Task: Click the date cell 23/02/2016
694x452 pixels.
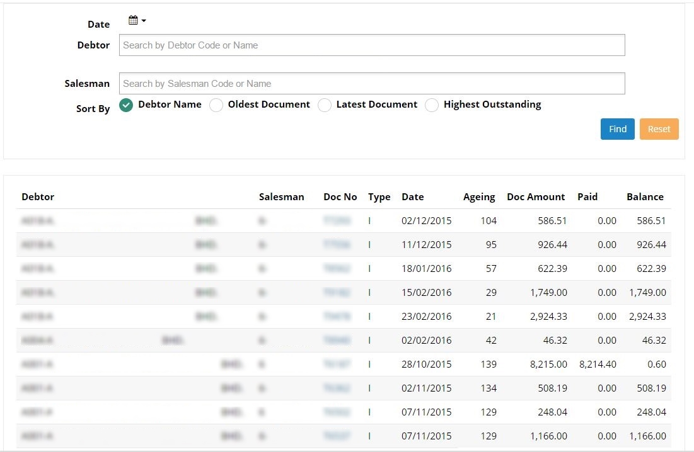Action: (x=426, y=316)
